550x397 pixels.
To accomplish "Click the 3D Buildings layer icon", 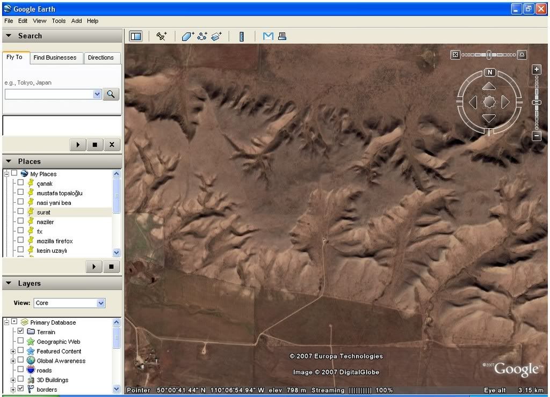I will tap(31, 380).
